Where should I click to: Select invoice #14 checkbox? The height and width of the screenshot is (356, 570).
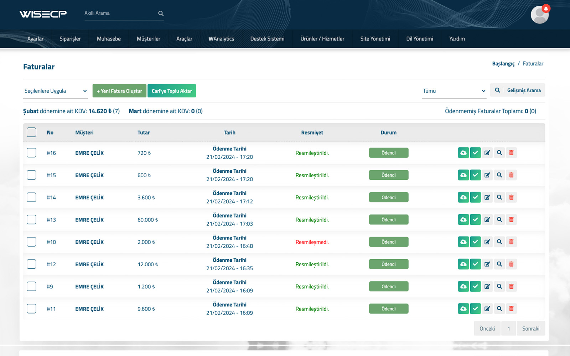point(31,197)
